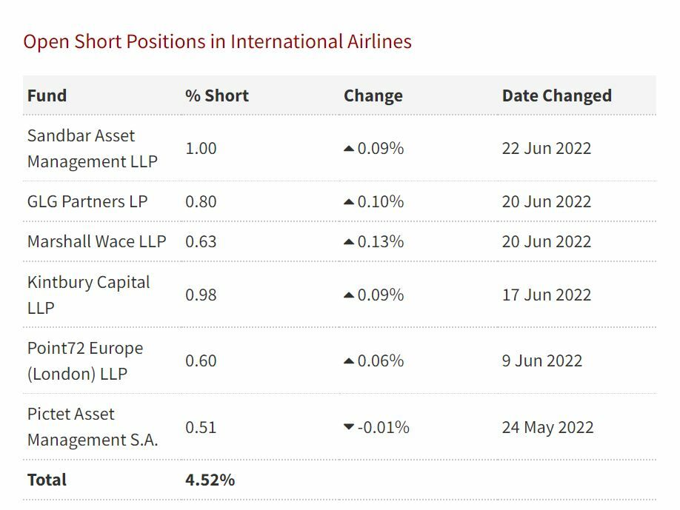Open GLG Partners LP fund entry
The height and width of the screenshot is (510, 680).
click(87, 201)
